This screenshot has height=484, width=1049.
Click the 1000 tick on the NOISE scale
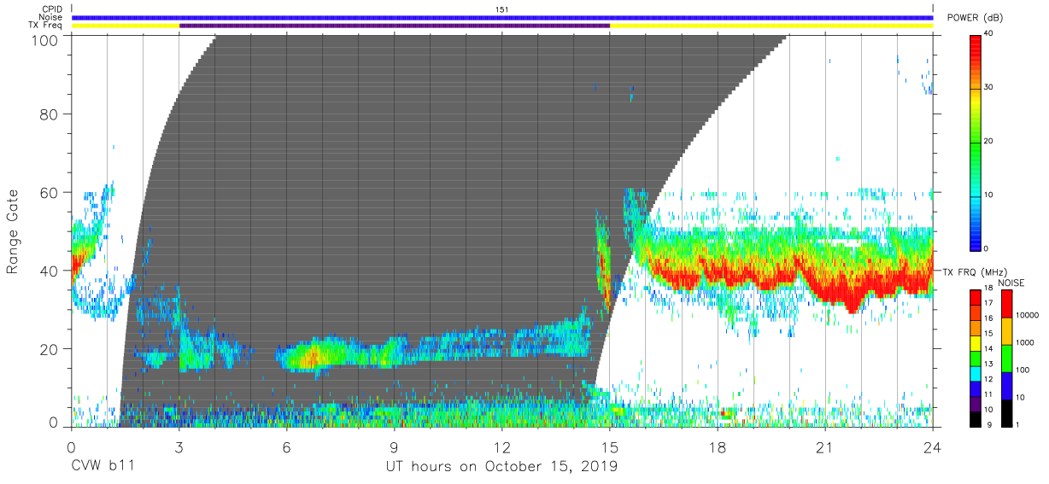tap(1024, 342)
